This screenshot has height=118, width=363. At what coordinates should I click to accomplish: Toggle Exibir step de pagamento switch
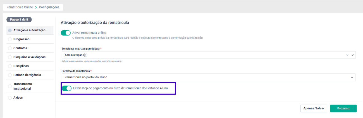click(67, 88)
